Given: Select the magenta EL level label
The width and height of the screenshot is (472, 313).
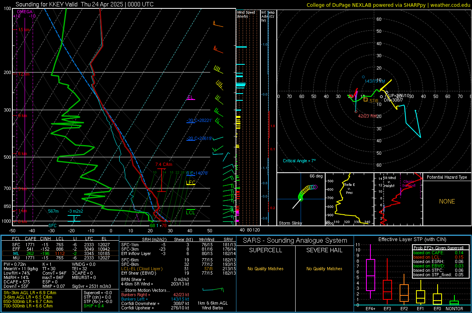Looking at the screenshot, I should pyautogui.click(x=190, y=97).
